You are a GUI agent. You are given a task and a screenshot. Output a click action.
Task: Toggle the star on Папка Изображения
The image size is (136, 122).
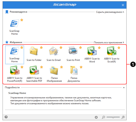coord(62,67)
